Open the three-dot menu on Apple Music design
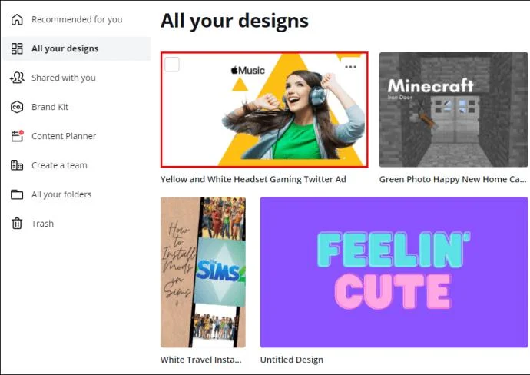The image size is (530, 375). click(350, 67)
